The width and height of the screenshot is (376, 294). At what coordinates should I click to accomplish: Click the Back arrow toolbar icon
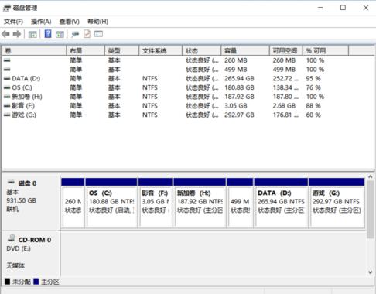[5, 34]
